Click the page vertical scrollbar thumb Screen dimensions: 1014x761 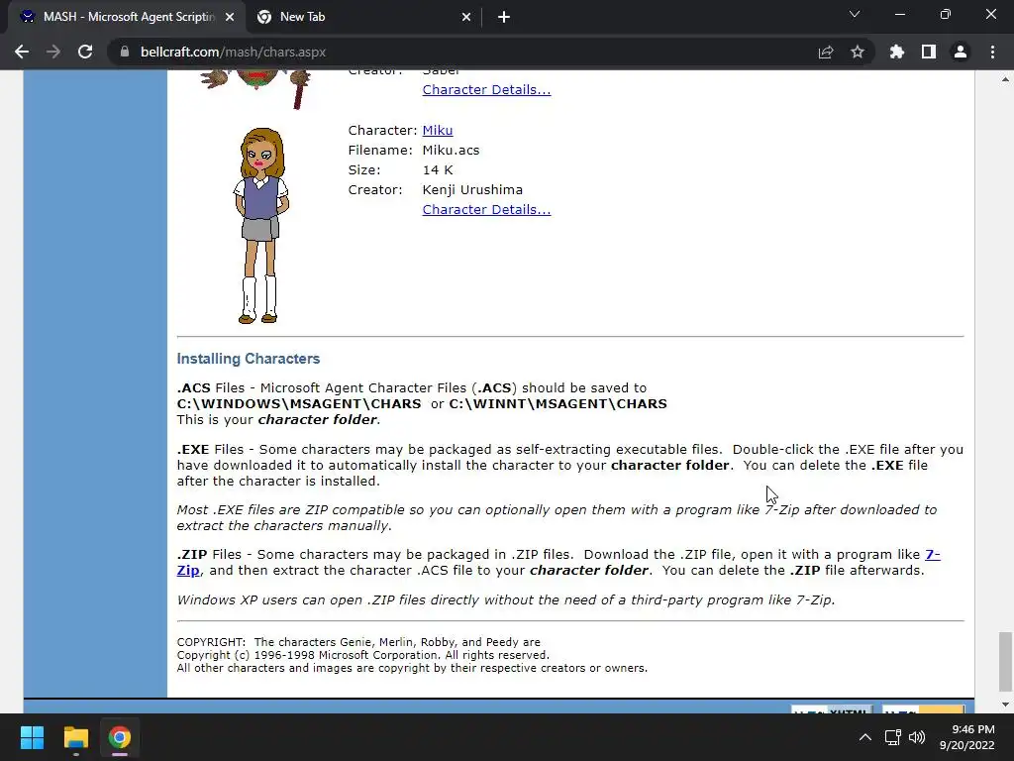coord(1005,661)
